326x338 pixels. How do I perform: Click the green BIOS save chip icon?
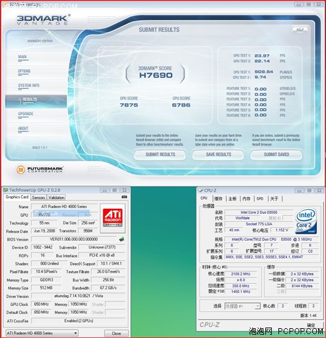122,239
